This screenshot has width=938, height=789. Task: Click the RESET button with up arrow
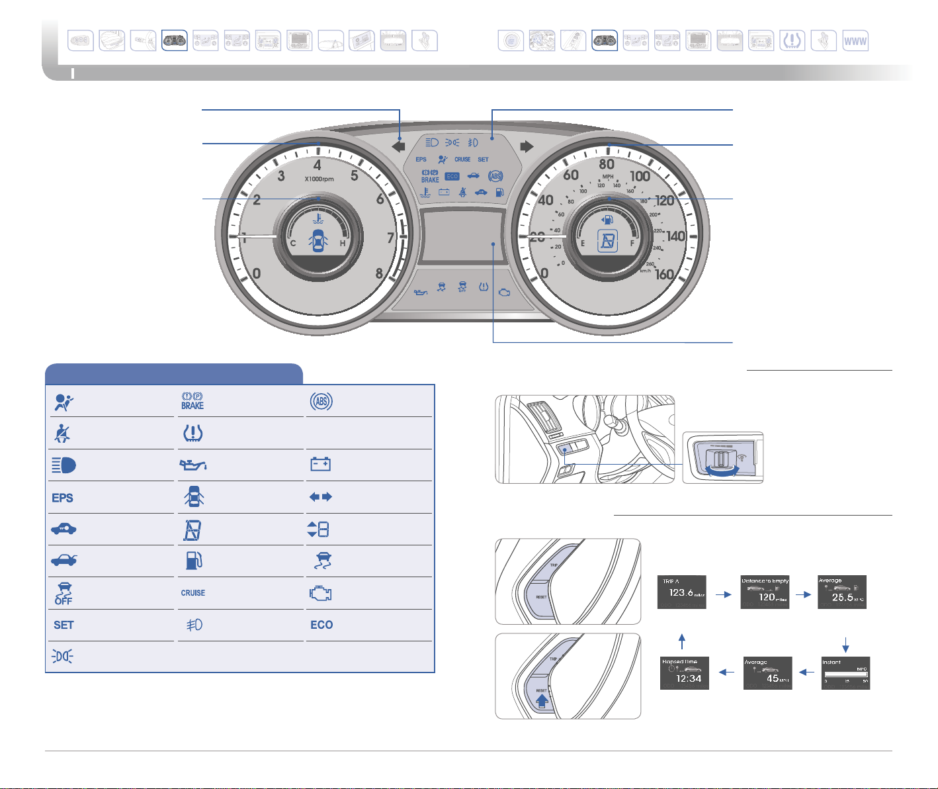pos(542,695)
